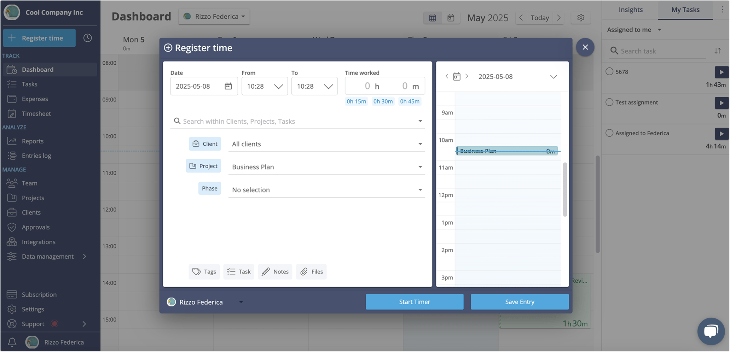This screenshot has height=352, width=730.
Task: Open the Dashboard section in sidebar
Action: pyautogui.click(x=38, y=69)
